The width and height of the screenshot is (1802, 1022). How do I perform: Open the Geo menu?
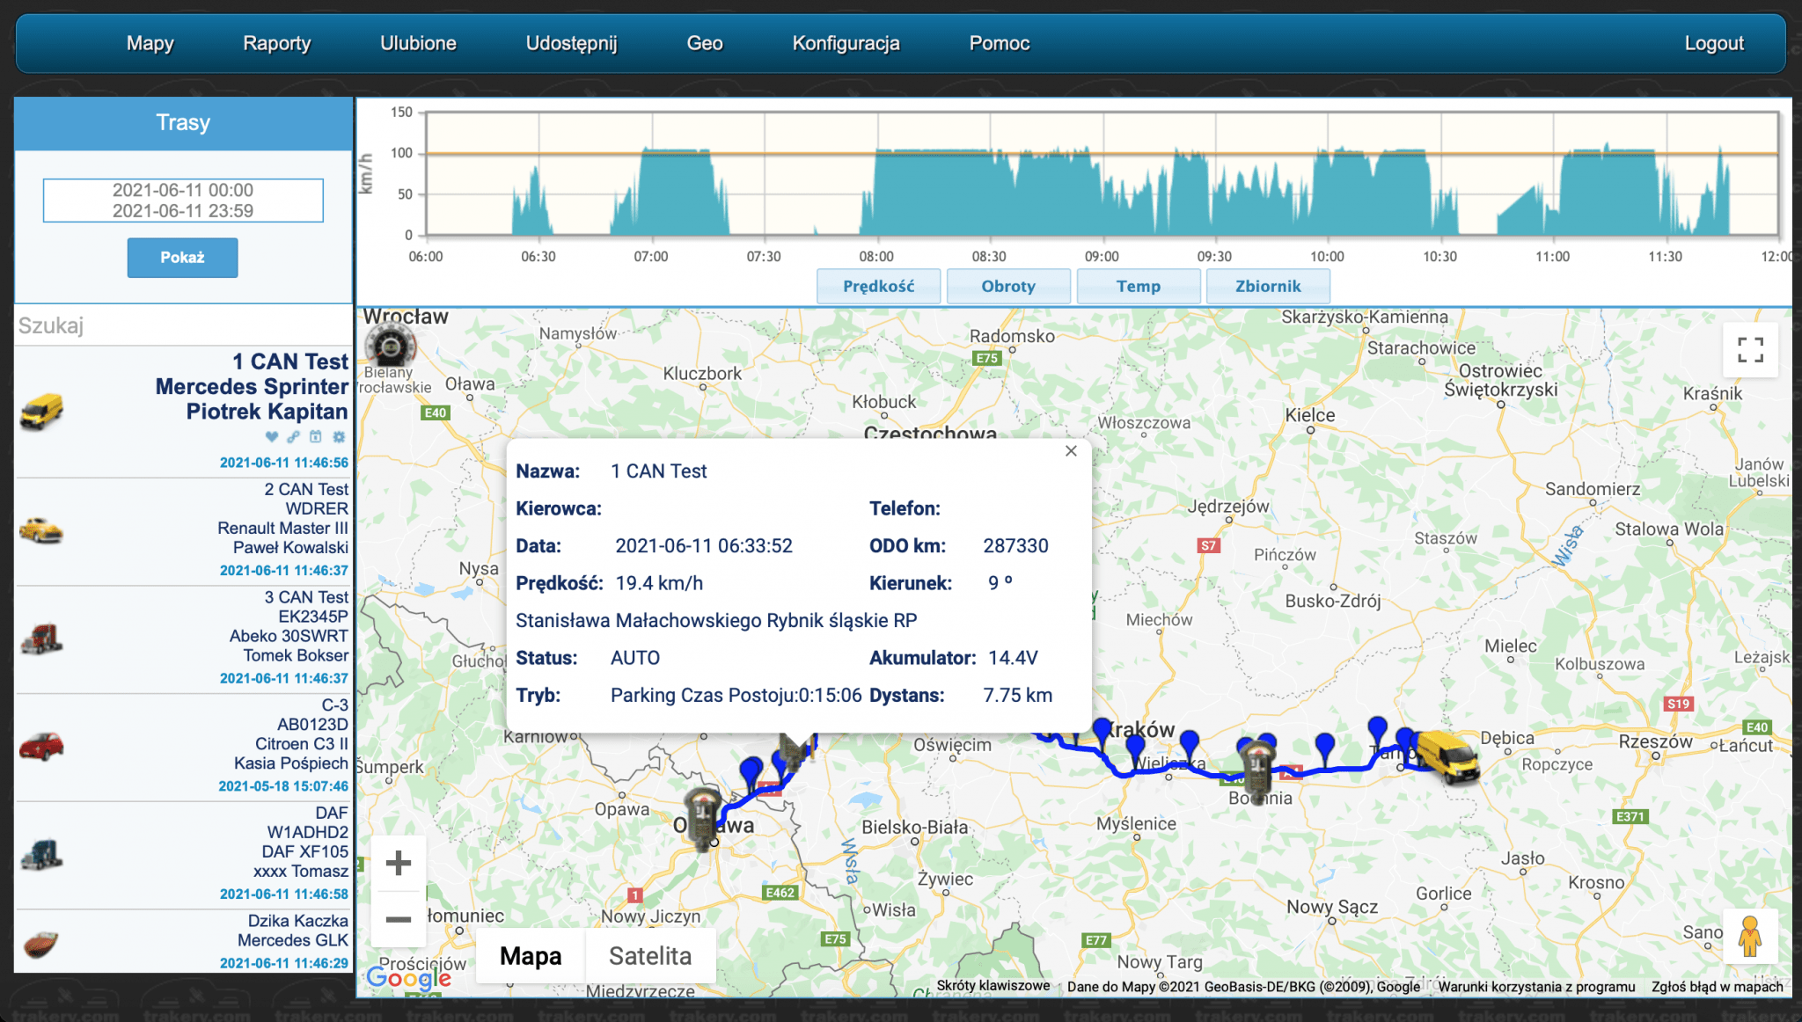pos(704,43)
